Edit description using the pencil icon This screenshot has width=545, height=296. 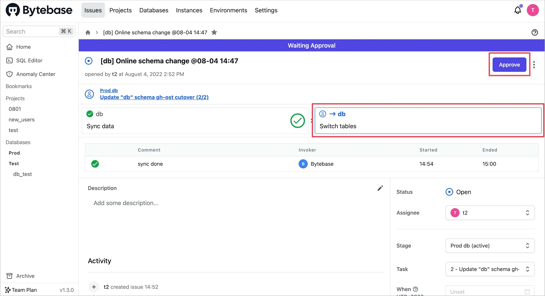380,188
